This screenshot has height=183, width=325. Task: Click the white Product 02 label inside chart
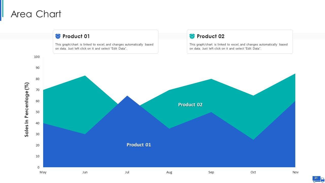tap(190, 105)
